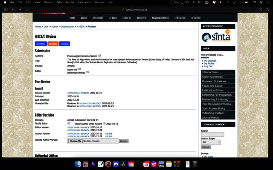Screen dimensions: 273x170
Task: Click the browser back arrow
Action: pos(13,9)
